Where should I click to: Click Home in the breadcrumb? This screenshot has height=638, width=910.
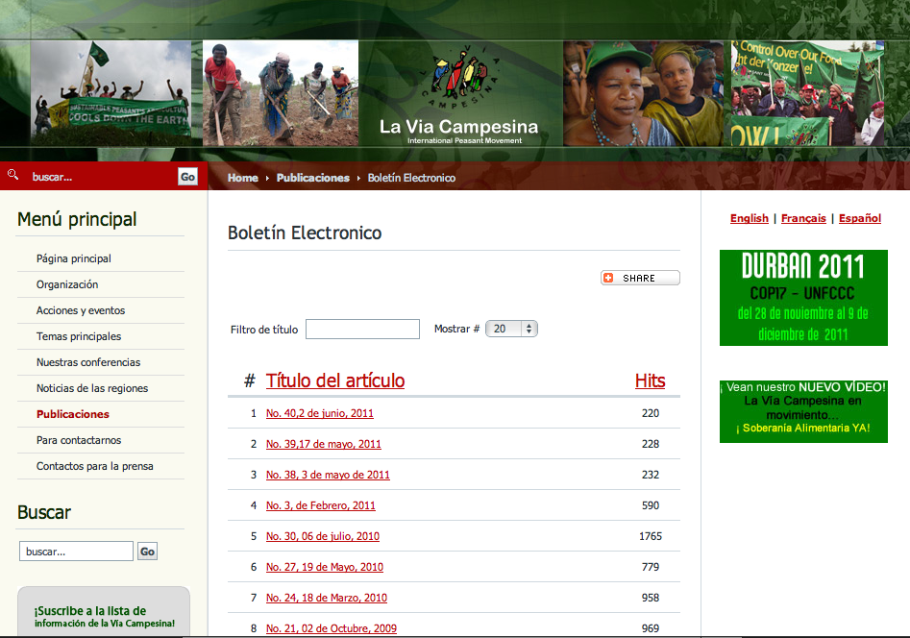click(x=242, y=178)
